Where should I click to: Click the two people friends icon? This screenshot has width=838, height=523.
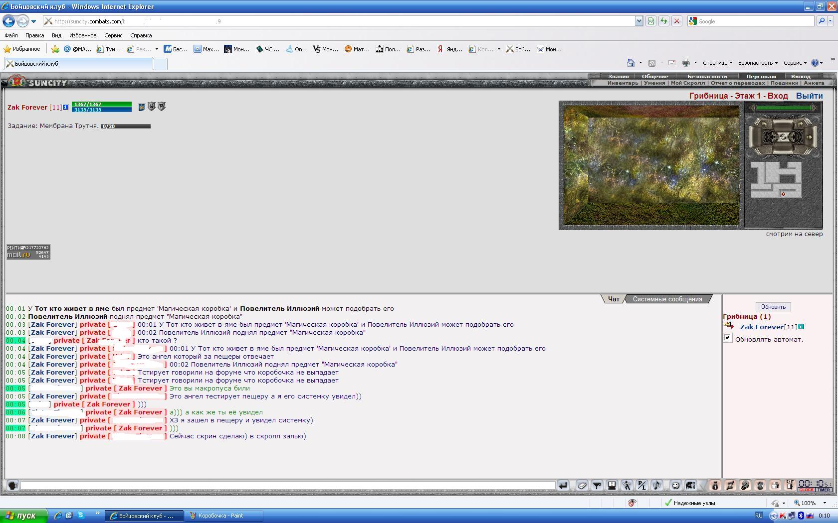click(x=775, y=485)
